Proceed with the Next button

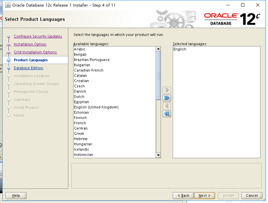click(x=205, y=195)
